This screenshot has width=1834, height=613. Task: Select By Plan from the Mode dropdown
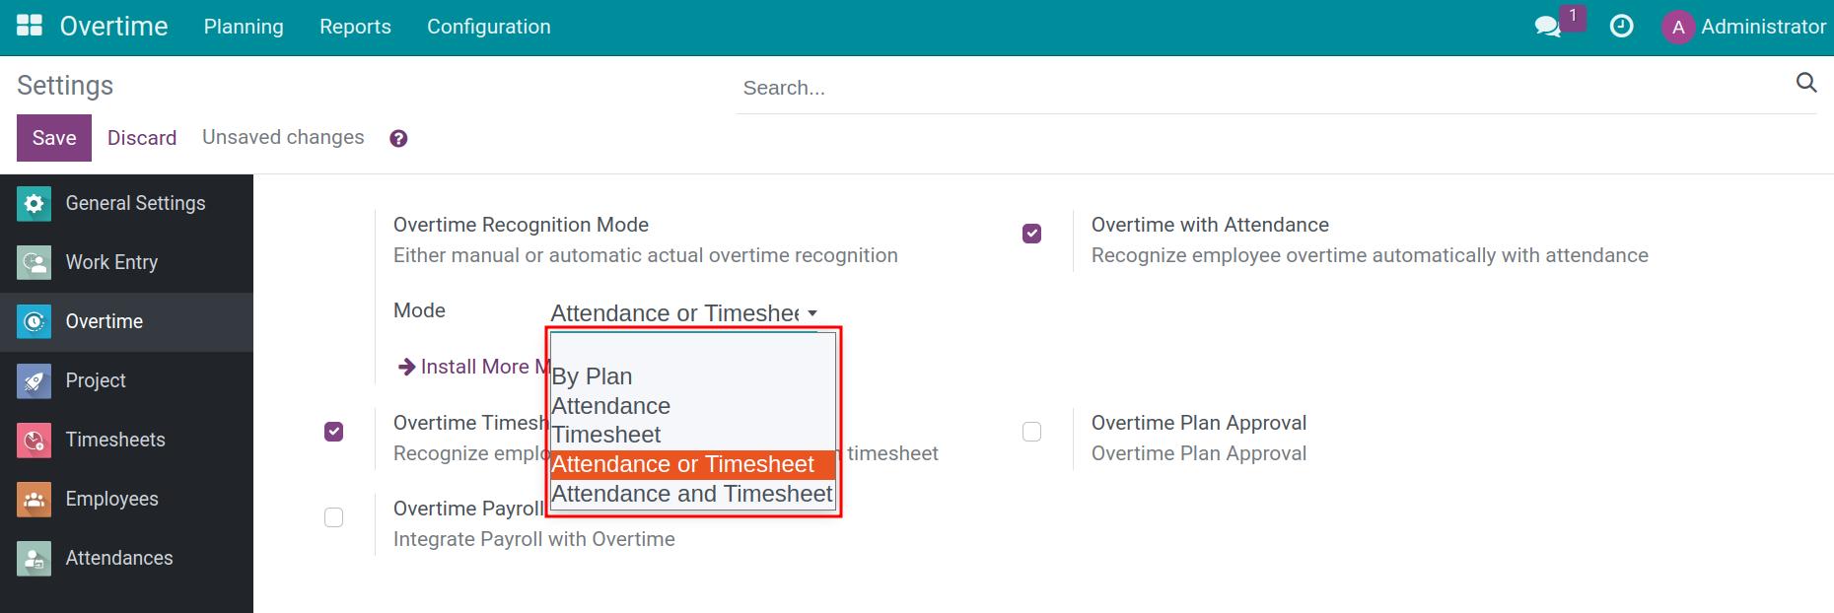pos(592,376)
